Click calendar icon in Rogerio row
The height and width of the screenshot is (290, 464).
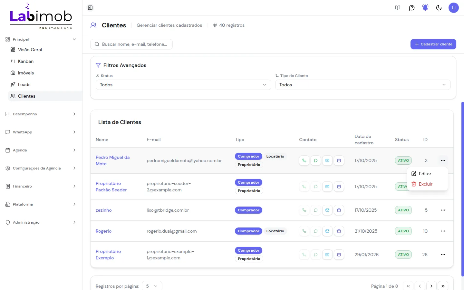[339, 231]
